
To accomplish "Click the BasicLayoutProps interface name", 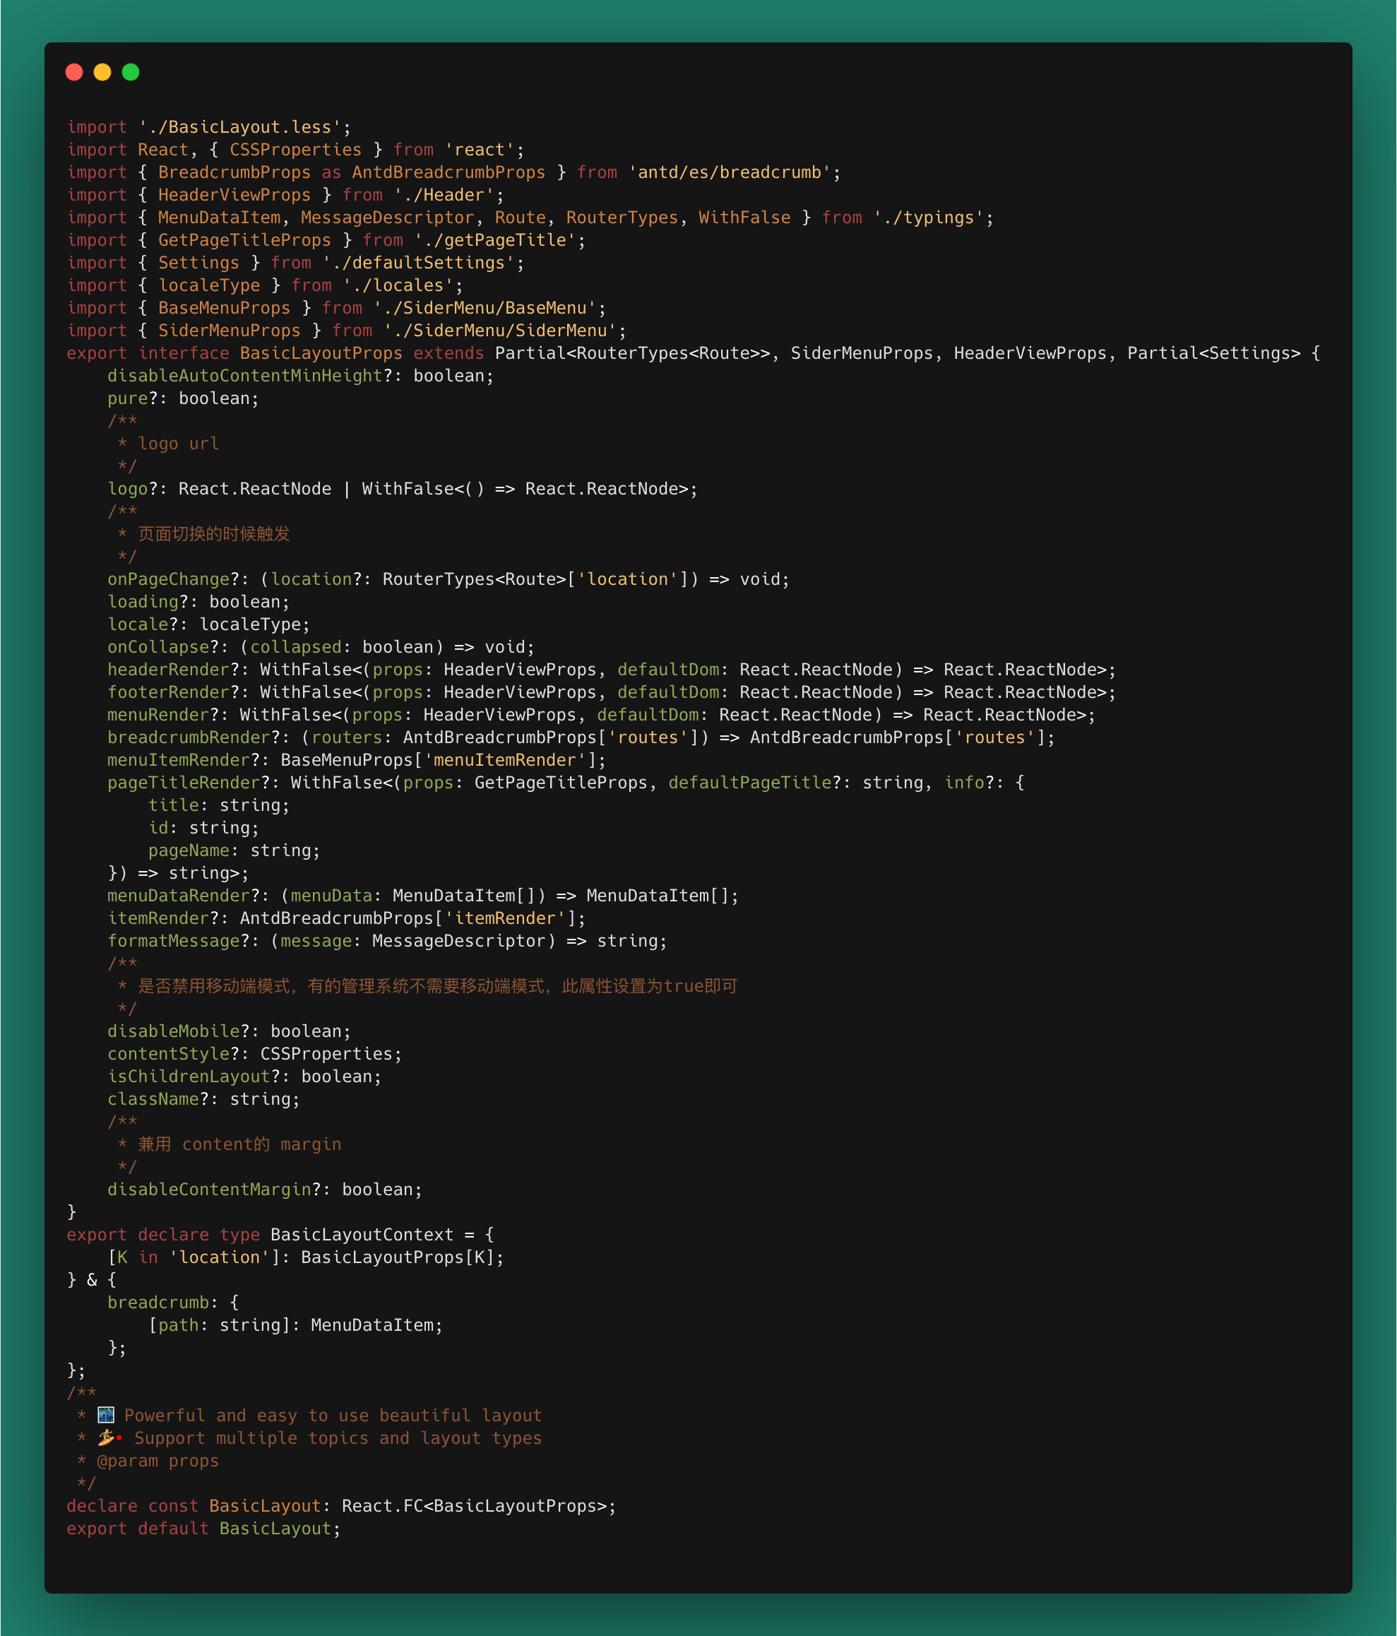I will pos(321,354).
